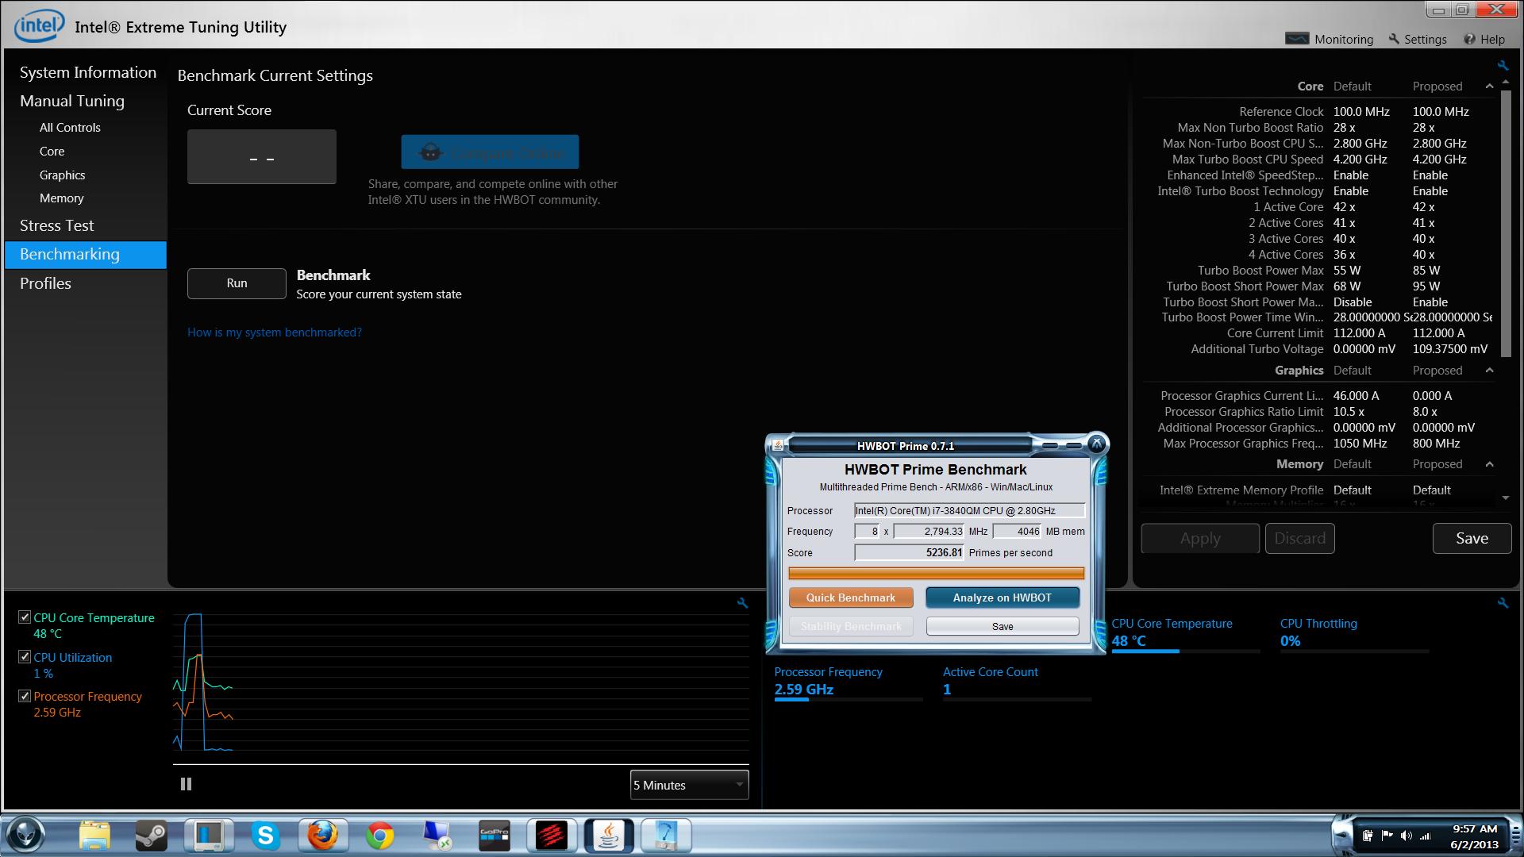Open the Windows Start orb
This screenshot has width=1524, height=857.
point(25,835)
